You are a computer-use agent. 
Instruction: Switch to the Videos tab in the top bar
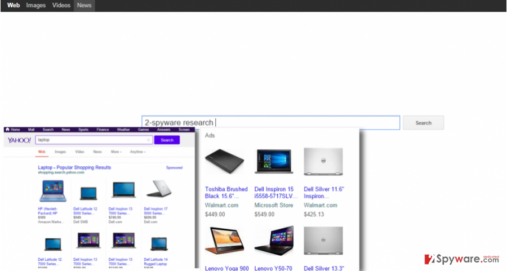coord(61,6)
